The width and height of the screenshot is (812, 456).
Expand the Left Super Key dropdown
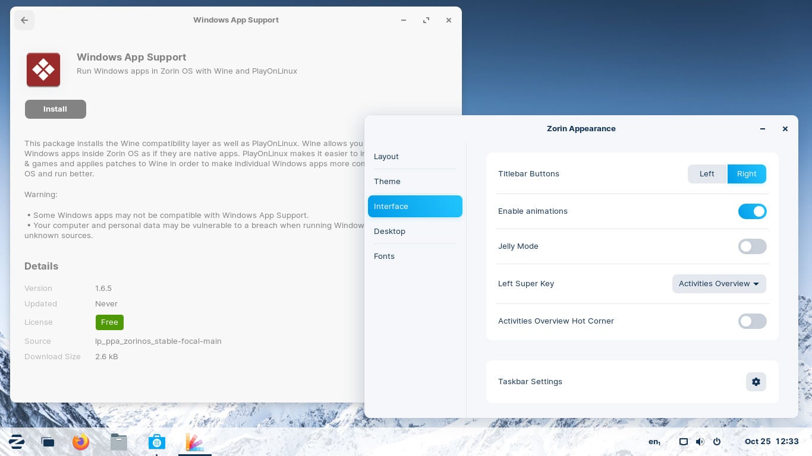pyautogui.click(x=719, y=284)
